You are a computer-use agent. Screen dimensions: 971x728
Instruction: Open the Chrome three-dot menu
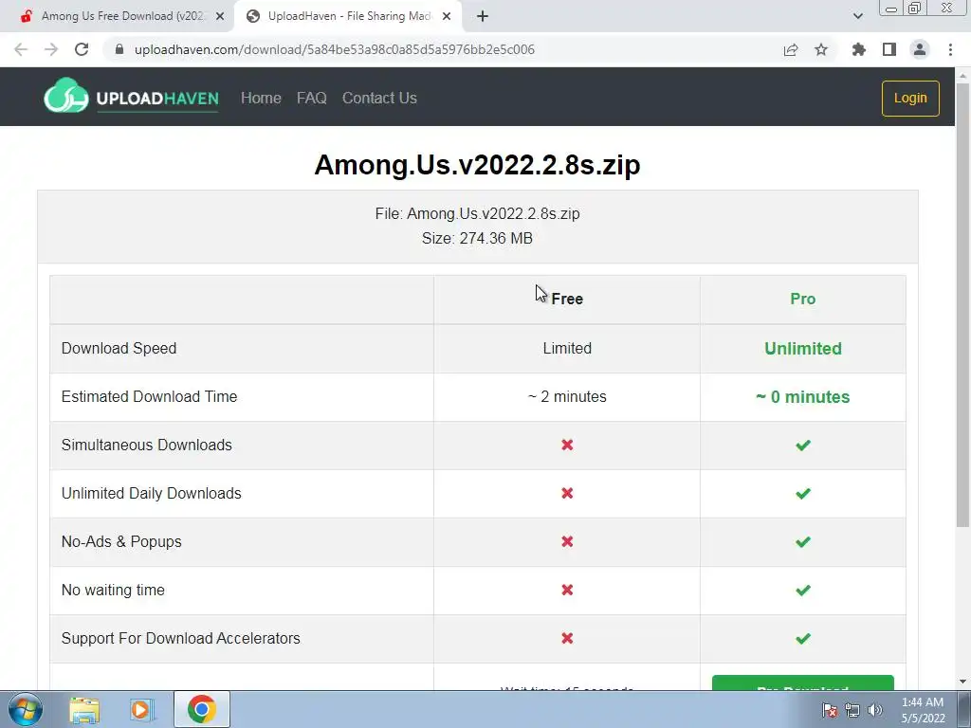click(950, 49)
